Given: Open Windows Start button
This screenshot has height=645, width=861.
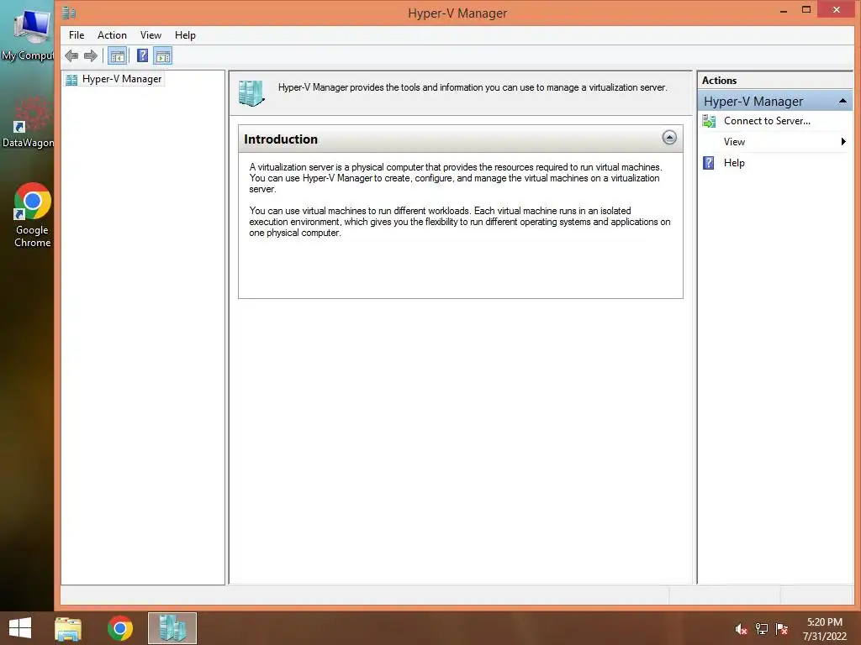Looking at the screenshot, I should [20, 627].
